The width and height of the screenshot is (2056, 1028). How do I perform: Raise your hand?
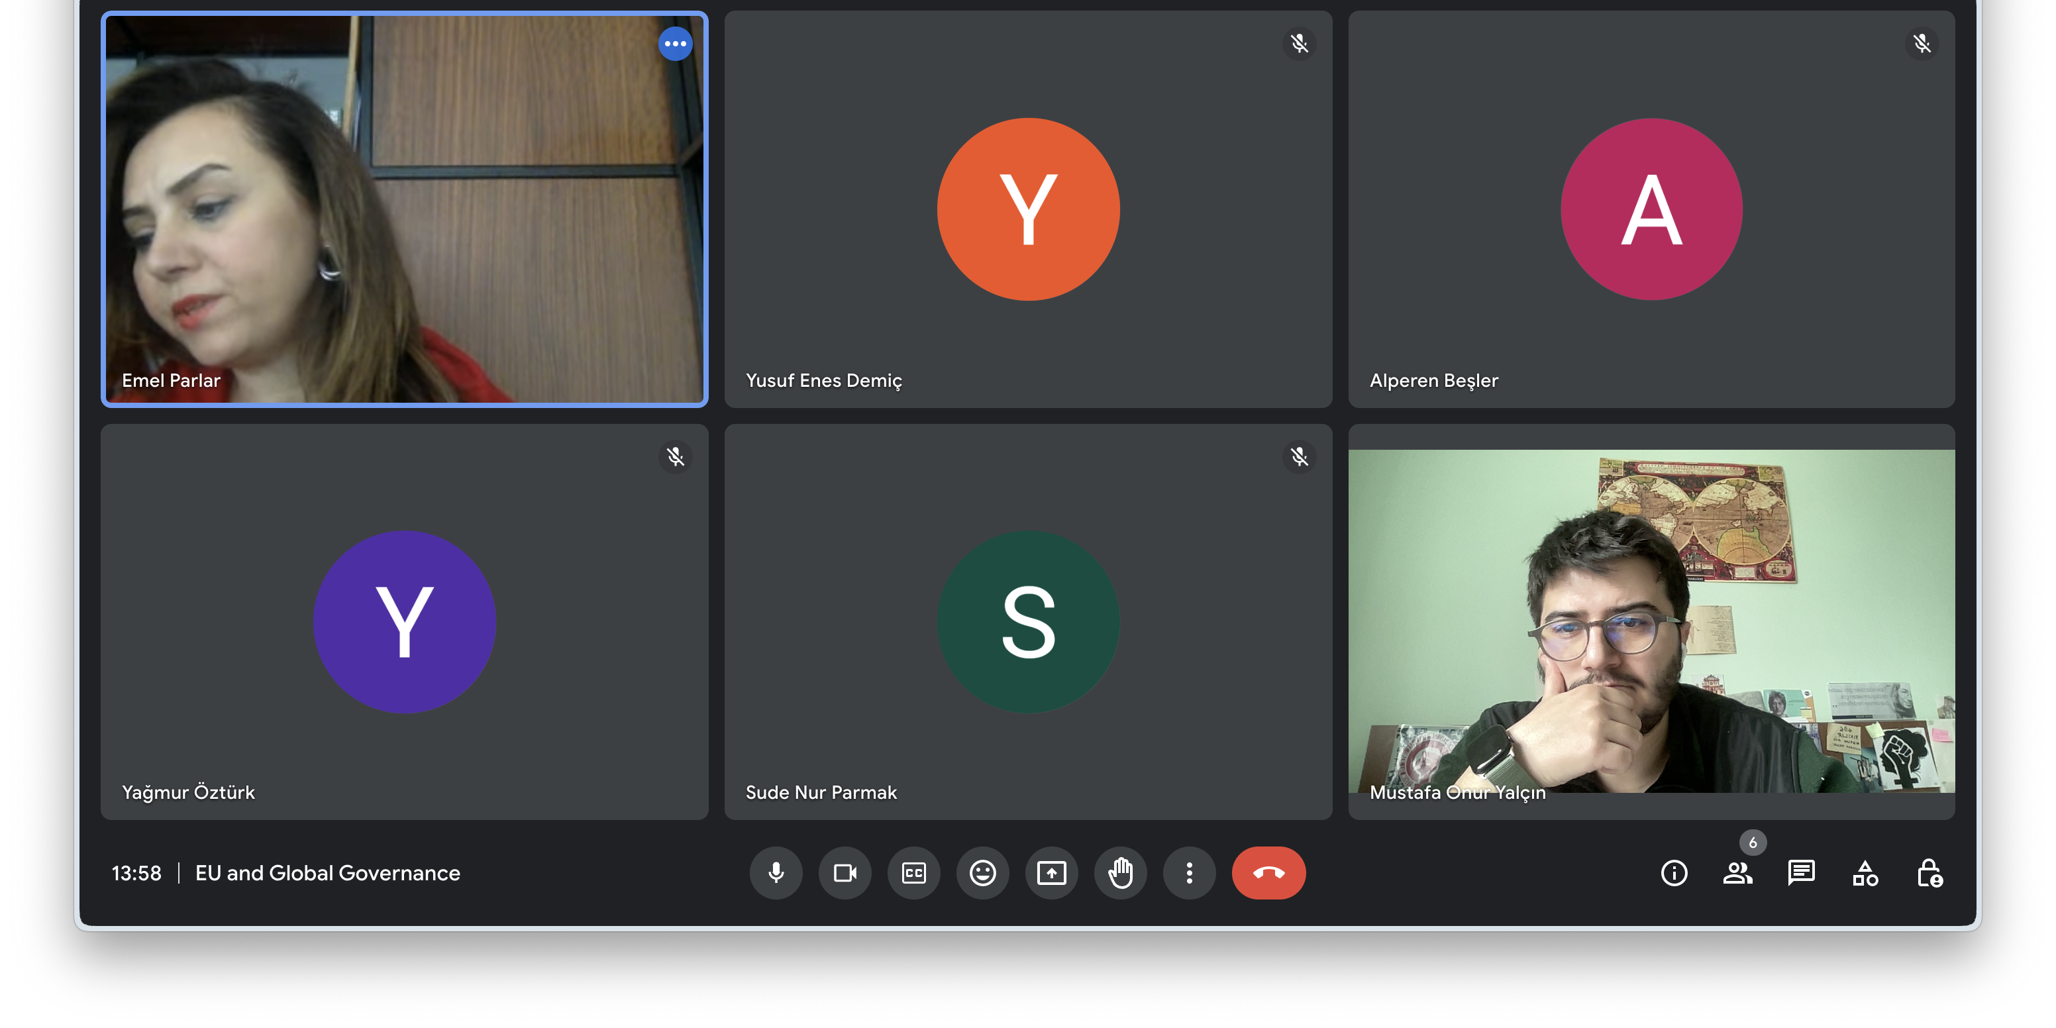(x=1120, y=872)
